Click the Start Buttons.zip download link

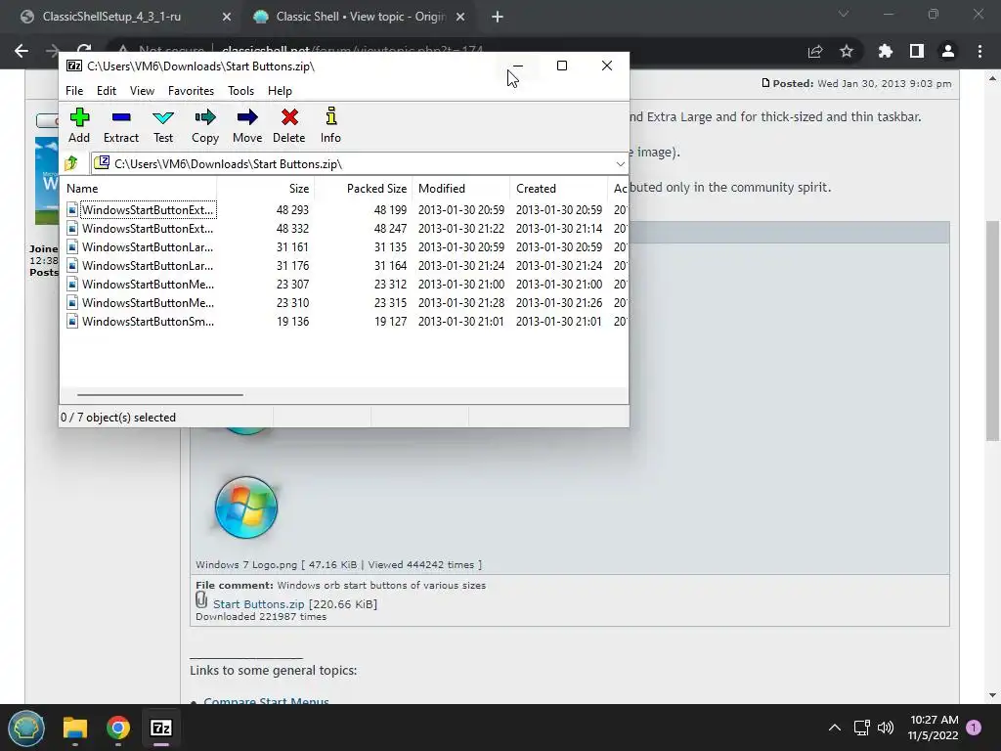pos(258,603)
